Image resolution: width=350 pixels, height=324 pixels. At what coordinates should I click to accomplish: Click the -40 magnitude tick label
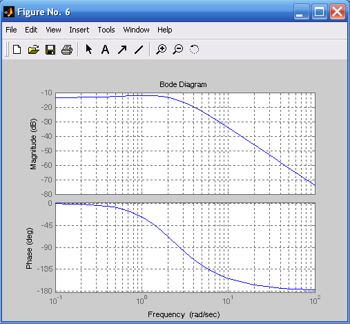(47, 136)
